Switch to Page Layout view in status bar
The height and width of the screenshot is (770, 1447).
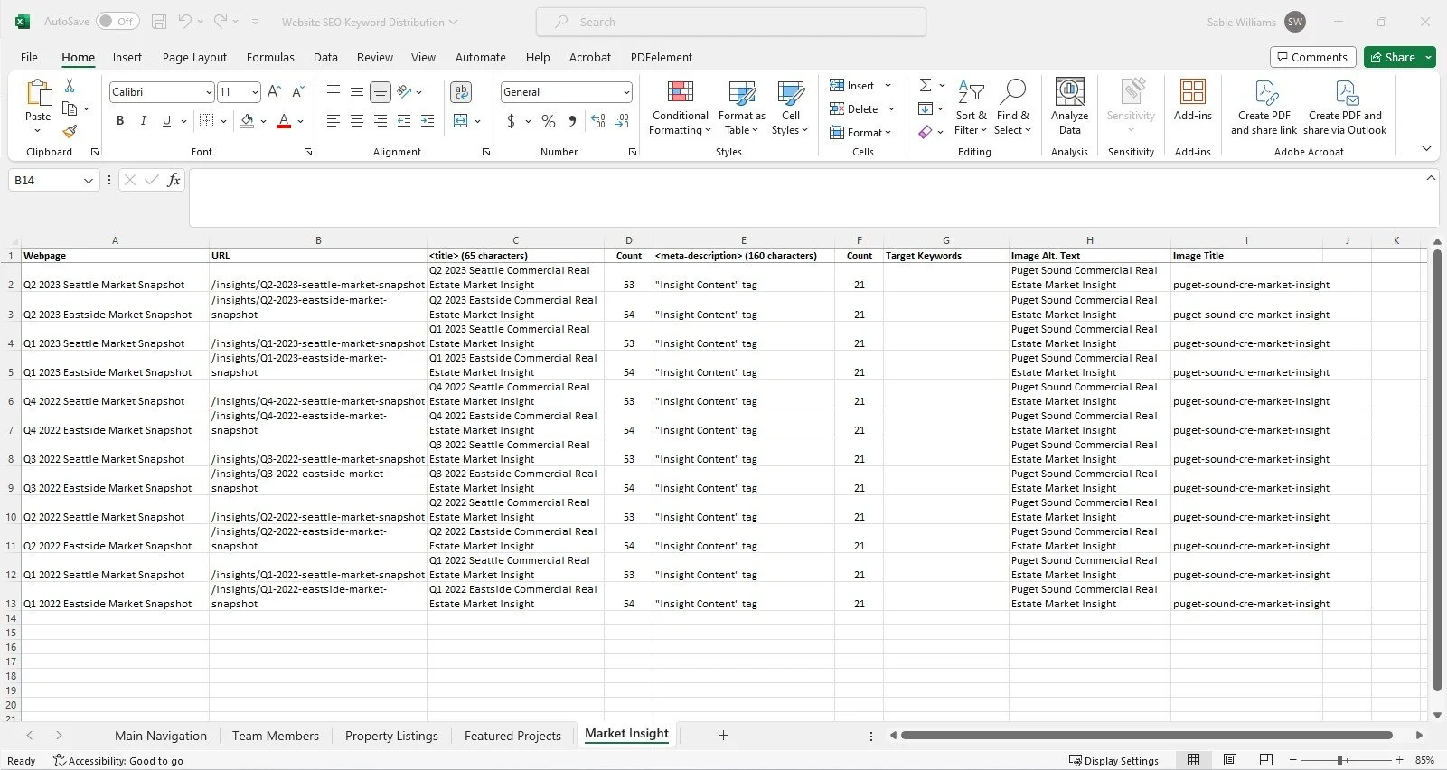click(x=1230, y=760)
